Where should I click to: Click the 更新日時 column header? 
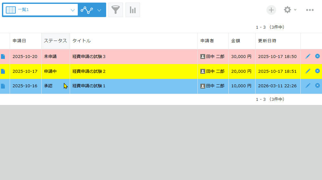click(x=267, y=41)
